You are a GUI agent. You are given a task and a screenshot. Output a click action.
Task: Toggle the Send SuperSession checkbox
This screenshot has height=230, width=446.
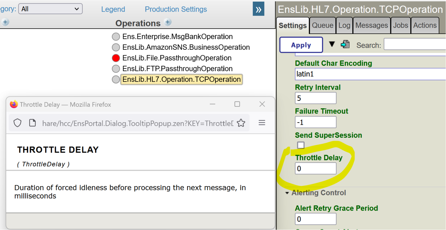[301, 145]
